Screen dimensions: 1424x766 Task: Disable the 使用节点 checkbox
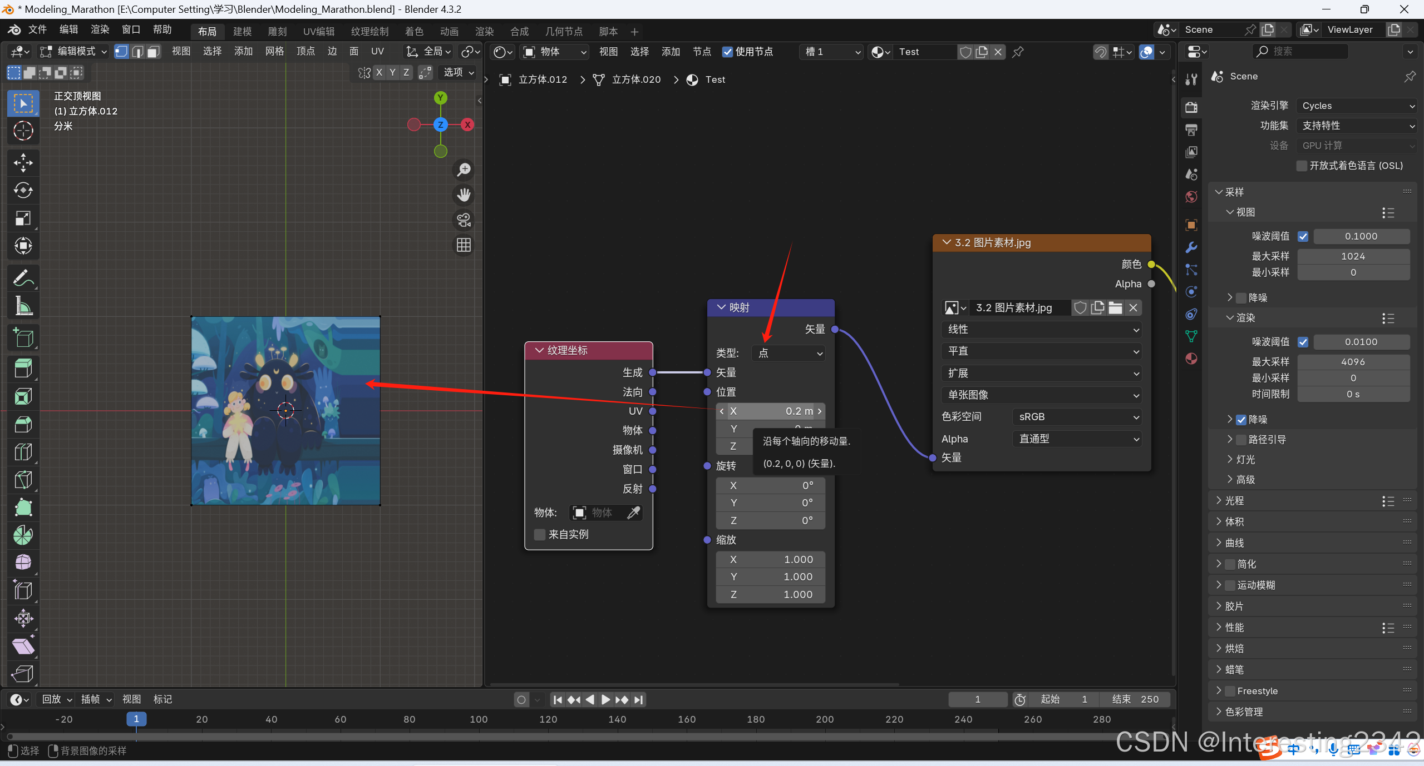[727, 52]
